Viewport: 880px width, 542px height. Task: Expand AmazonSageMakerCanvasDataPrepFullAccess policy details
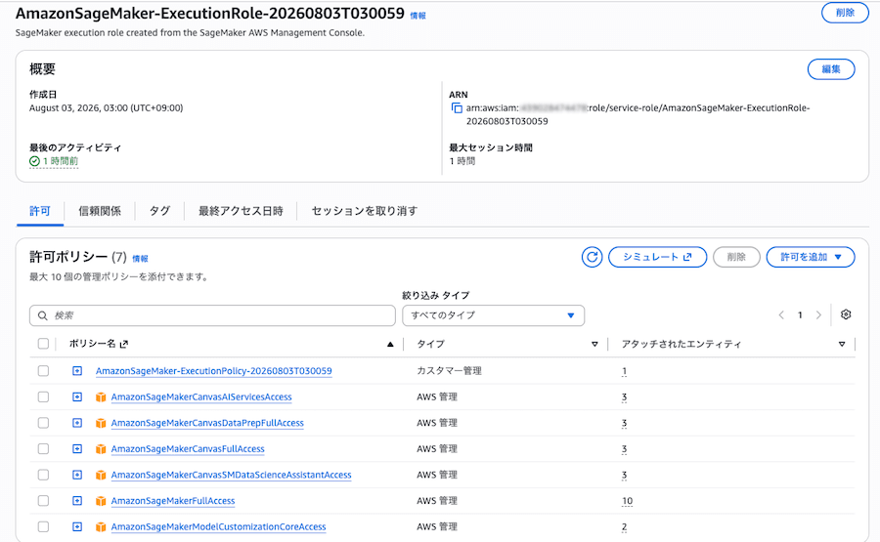77,423
